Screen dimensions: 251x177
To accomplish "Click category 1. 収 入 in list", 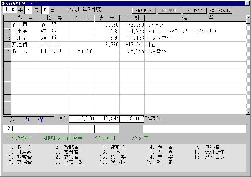I will point(20,147).
